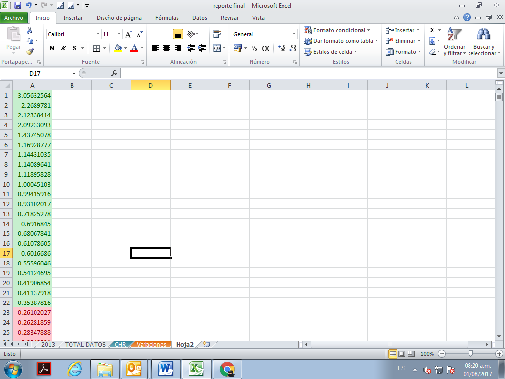The image size is (505, 379).
Task: Apply accounting number format
Action: tap(238, 48)
